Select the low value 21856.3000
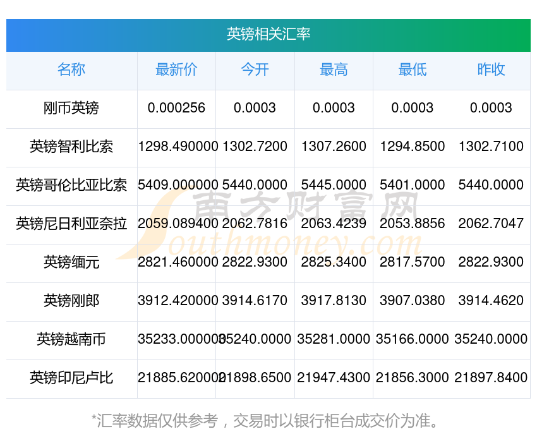 (x=413, y=378)
